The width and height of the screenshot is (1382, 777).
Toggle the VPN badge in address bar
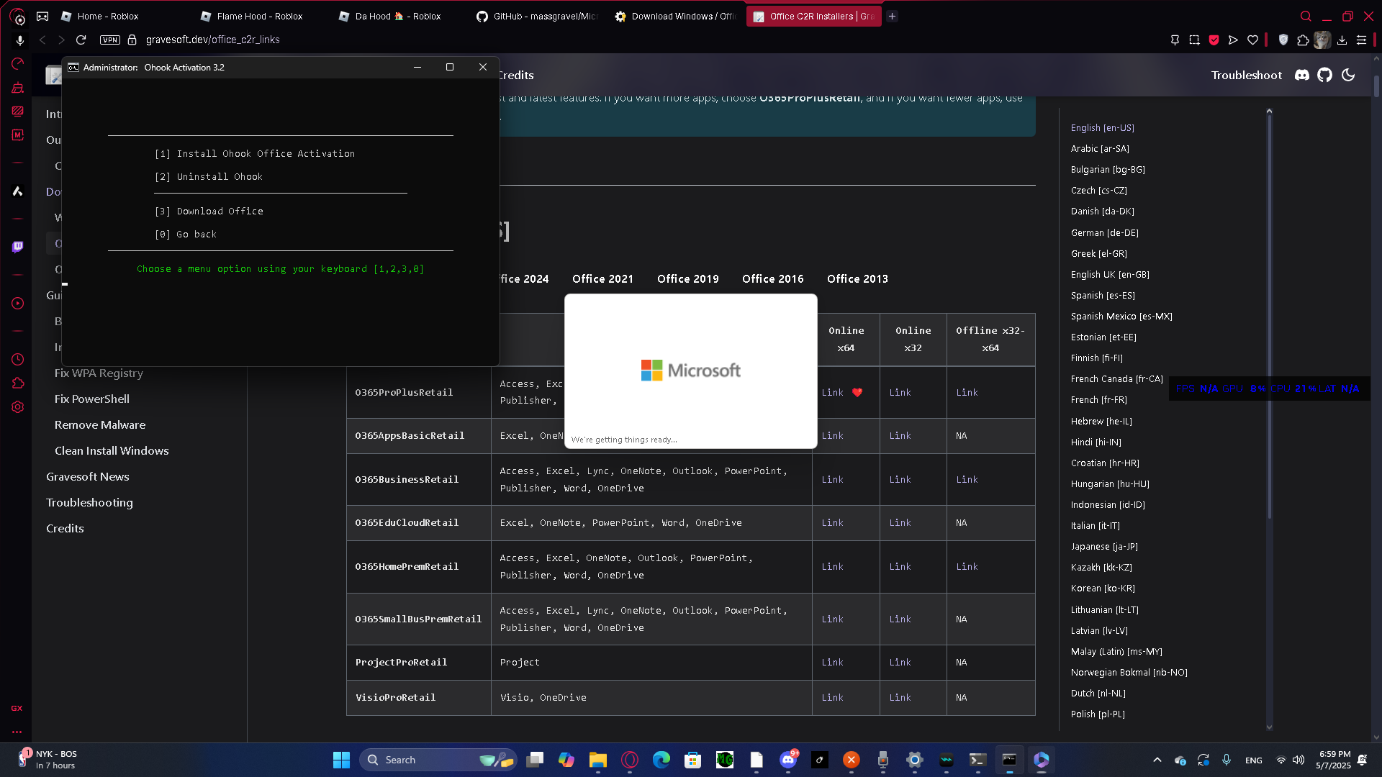pos(109,40)
